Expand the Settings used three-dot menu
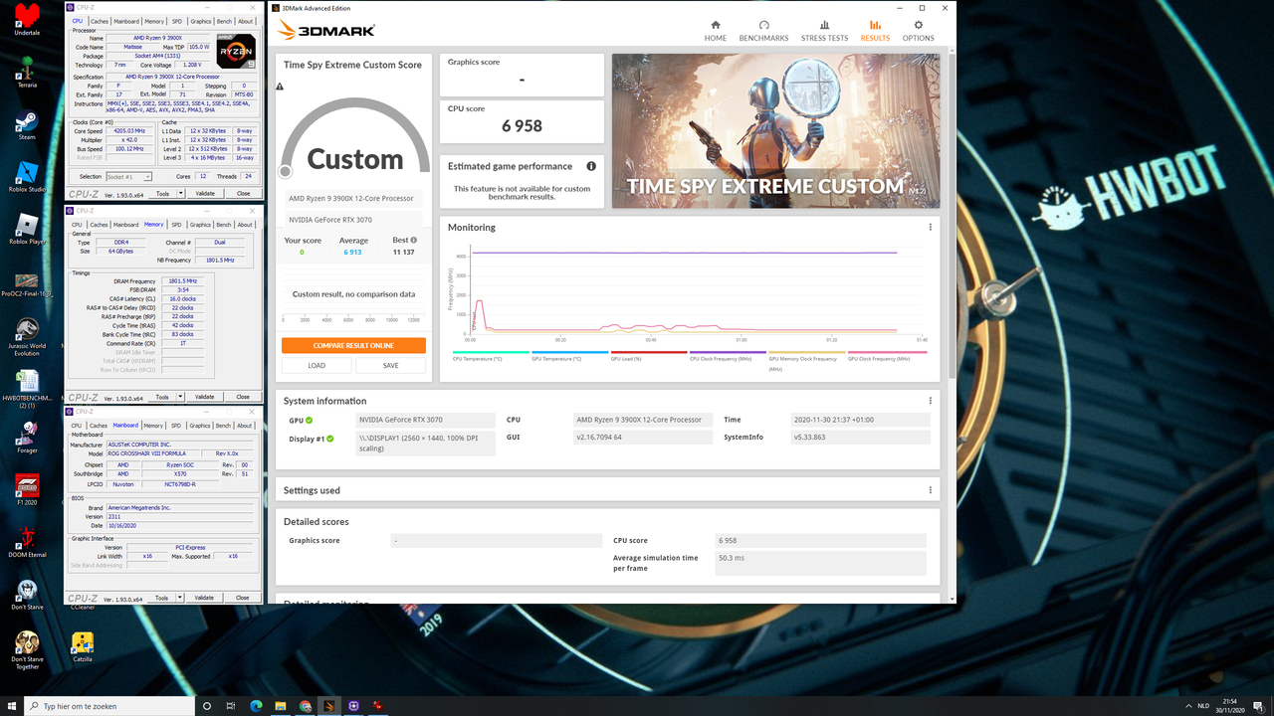The width and height of the screenshot is (1274, 716). (931, 490)
